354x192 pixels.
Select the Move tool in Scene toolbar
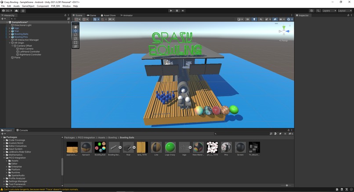(x=76, y=31)
